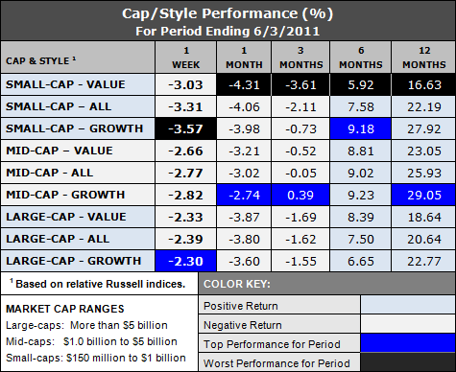Click the -0.52 three-month value

point(300,151)
